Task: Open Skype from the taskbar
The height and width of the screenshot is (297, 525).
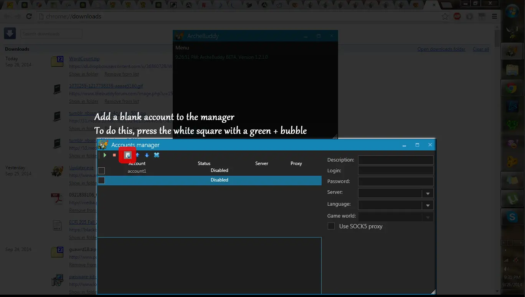Action: click(512, 217)
